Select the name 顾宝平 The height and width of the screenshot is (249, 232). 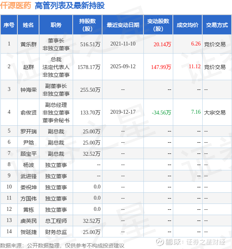pos(29,154)
